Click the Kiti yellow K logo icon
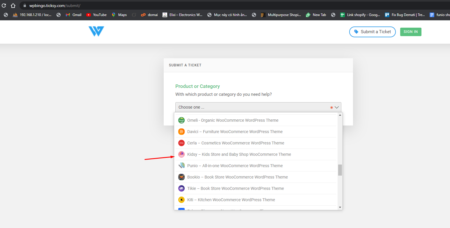450x228 pixels. pyautogui.click(x=181, y=200)
